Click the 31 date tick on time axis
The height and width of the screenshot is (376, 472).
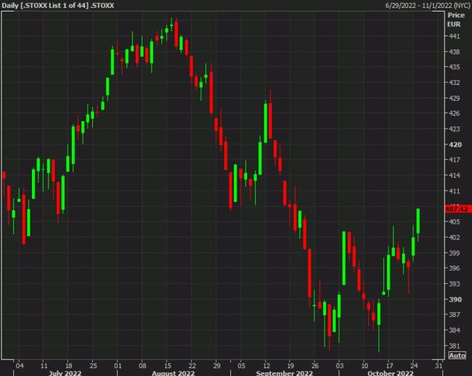tap(438, 364)
